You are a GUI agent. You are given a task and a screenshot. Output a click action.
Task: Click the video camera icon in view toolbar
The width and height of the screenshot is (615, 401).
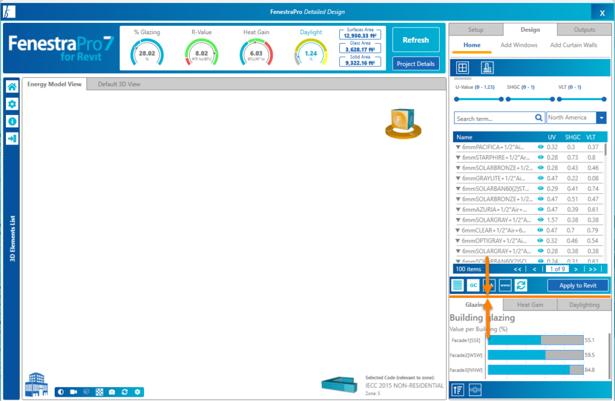point(73,391)
